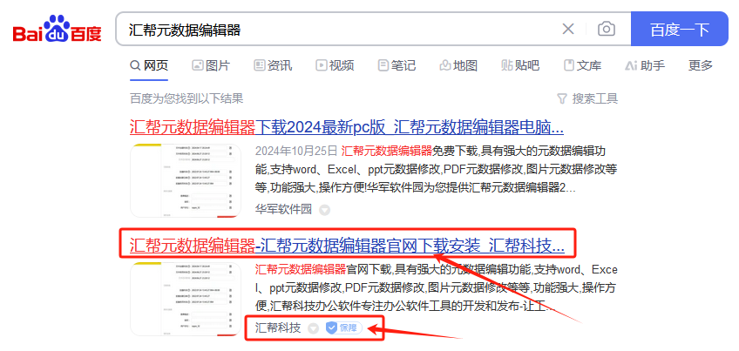This screenshot has width=739, height=351.
Task: Open the 贴吧 tab
Action: (520, 65)
